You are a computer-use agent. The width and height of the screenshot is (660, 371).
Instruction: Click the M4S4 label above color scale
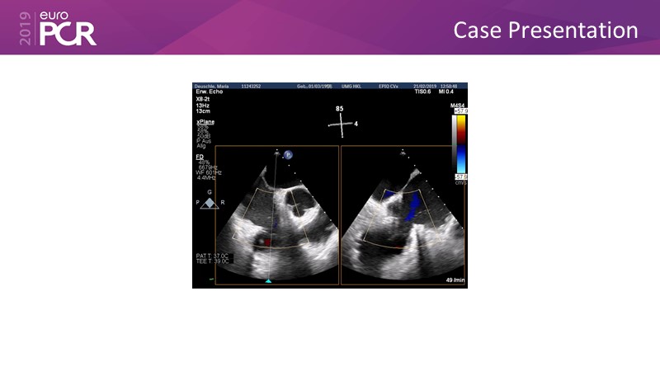pyautogui.click(x=460, y=106)
